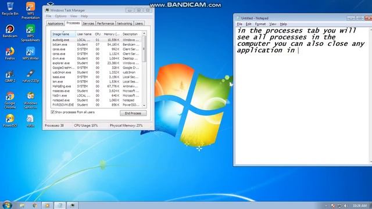Select the rufus file icon below Windows Server
The height and width of the screenshot is (209, 372).
(x=30, y=121)
